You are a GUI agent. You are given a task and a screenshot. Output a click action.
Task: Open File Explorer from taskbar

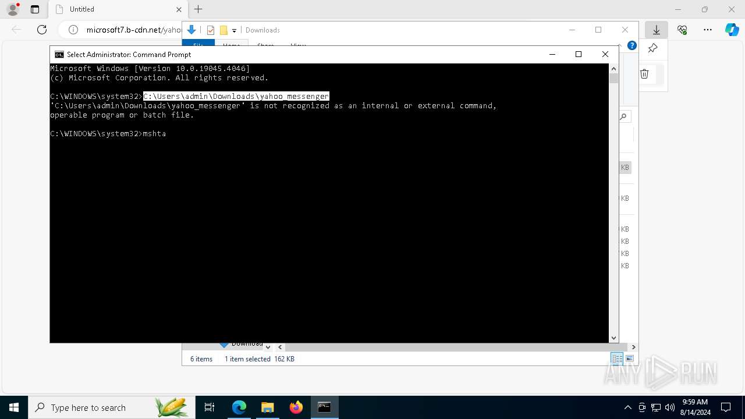(268, 407)
